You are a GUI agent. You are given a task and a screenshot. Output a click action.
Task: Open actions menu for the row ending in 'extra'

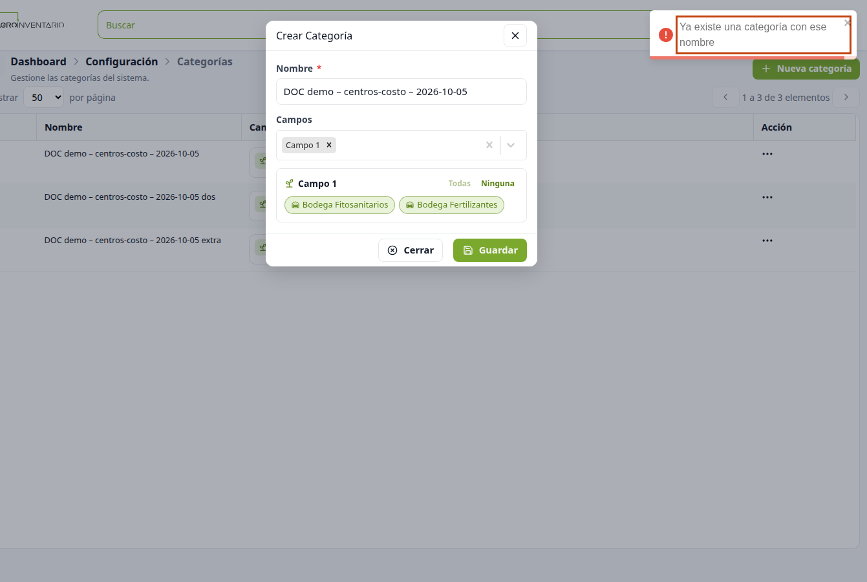pyautogui.click(x=767, y=241)
